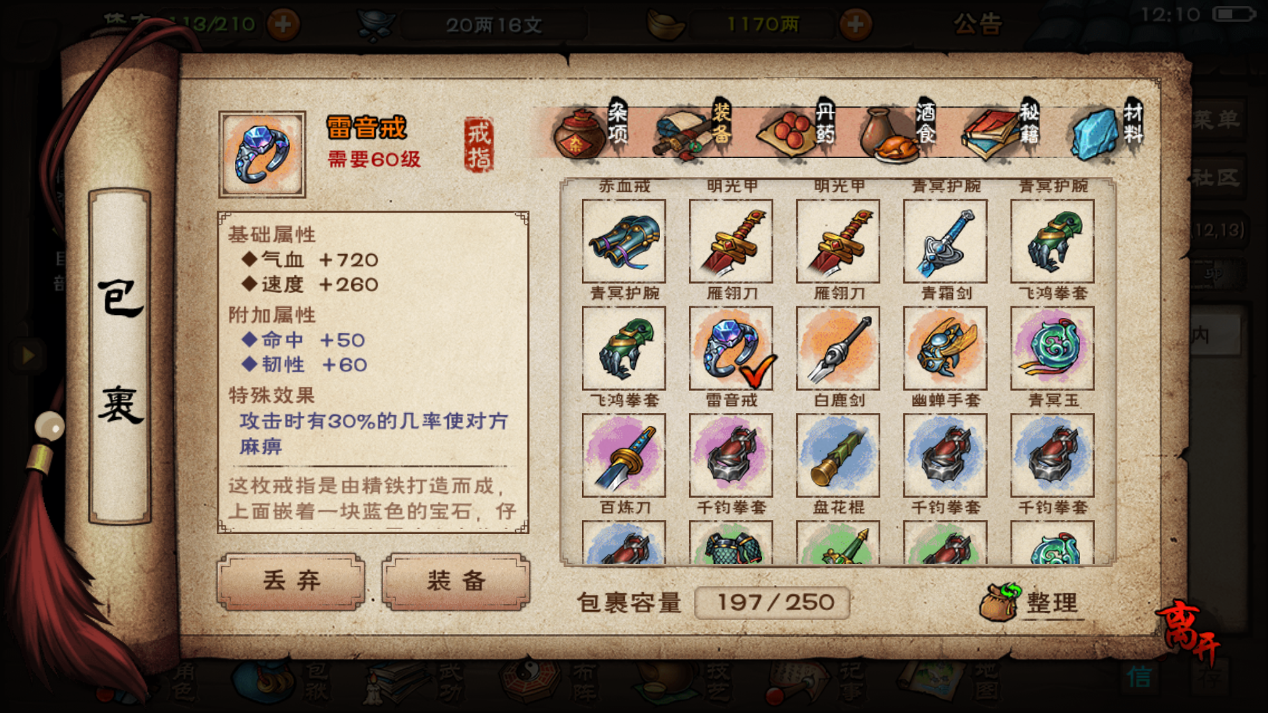
Task: Click the 丢弃 discard button
Action: 291,581
